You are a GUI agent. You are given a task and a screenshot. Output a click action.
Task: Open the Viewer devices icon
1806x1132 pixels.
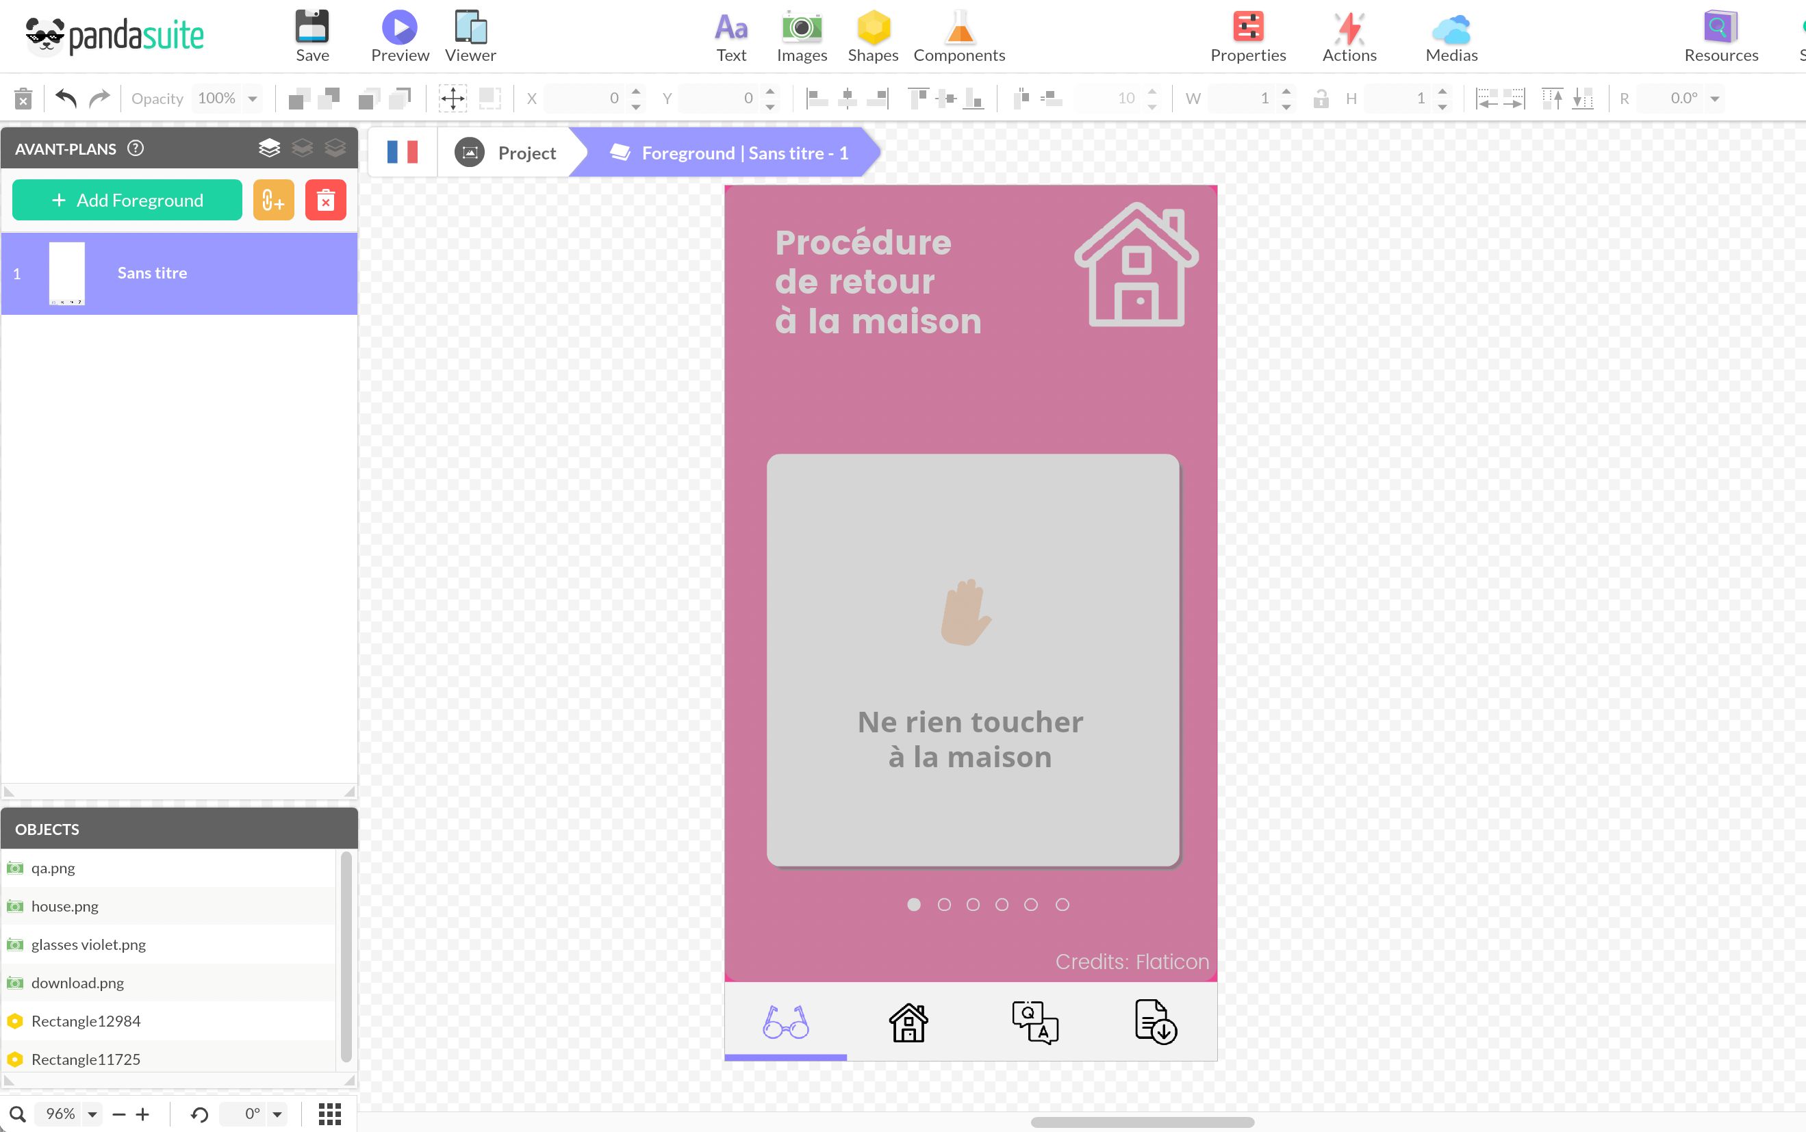click(470, 27)
